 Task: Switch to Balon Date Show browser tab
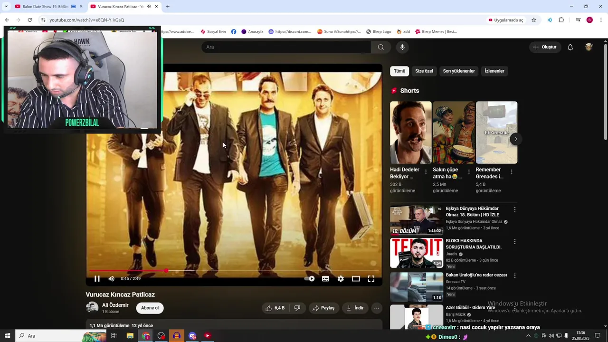point(45,7)
